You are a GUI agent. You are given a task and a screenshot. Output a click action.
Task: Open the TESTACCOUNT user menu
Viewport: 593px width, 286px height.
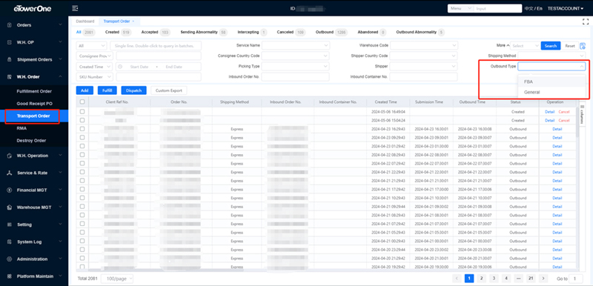[x=566, y=8]
